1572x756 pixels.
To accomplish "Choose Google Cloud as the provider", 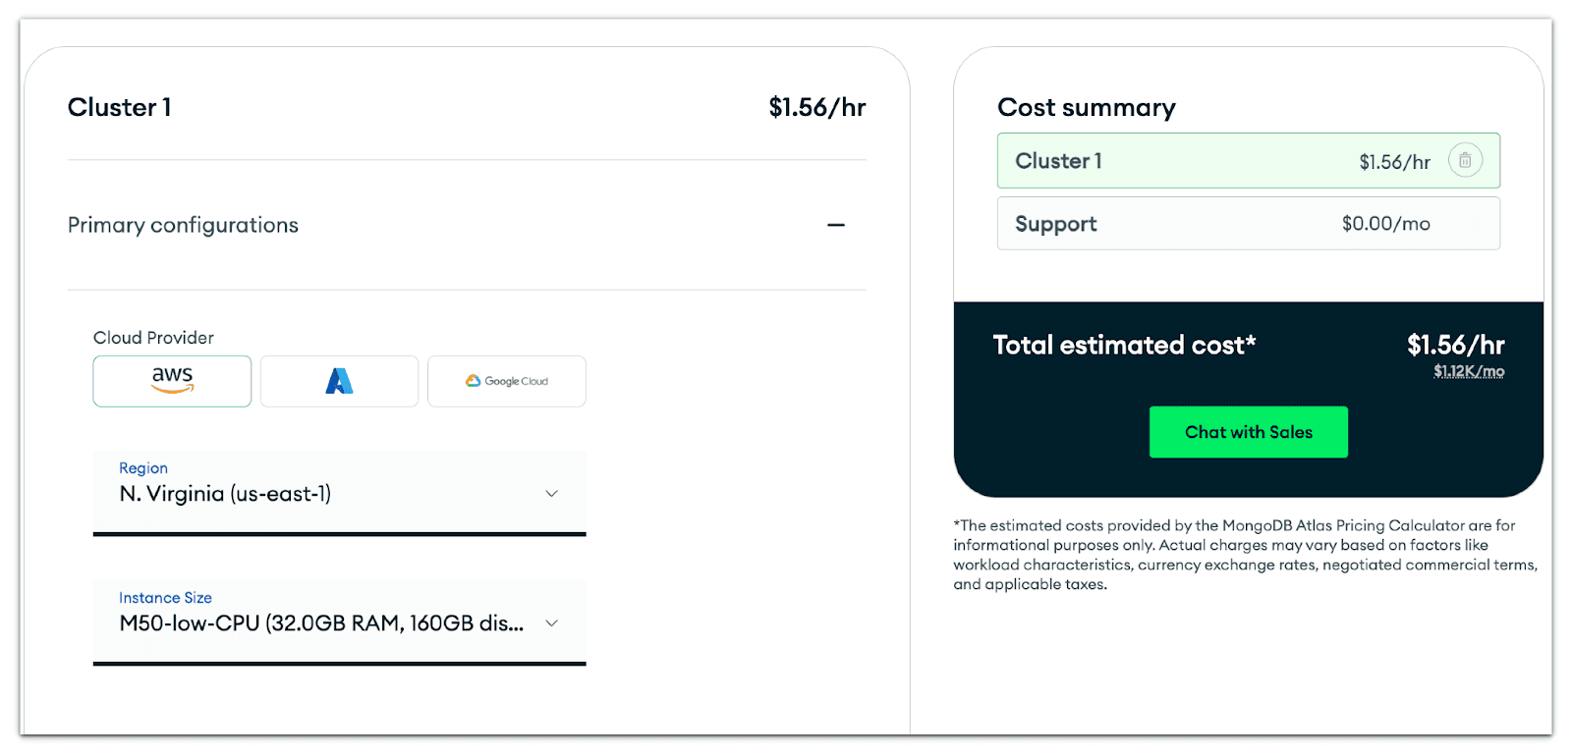I will (x=506, y=381).
